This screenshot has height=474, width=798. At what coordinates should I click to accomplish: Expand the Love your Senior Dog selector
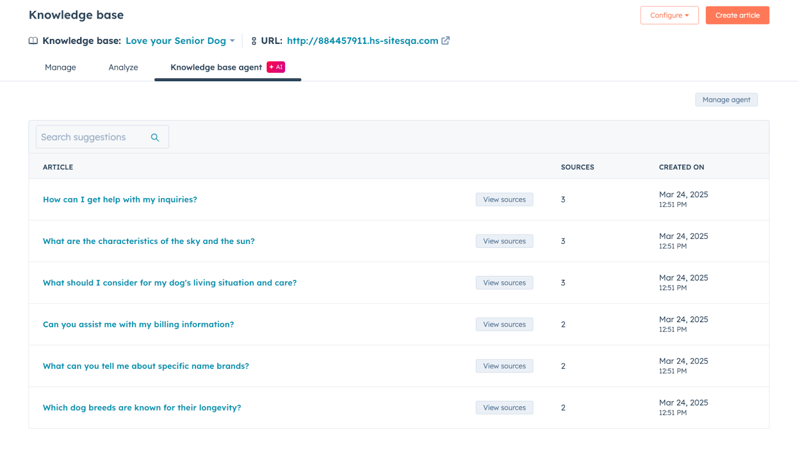click(x=180, y=41)
